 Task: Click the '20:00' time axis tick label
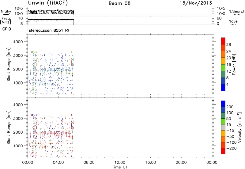point(181,163)
